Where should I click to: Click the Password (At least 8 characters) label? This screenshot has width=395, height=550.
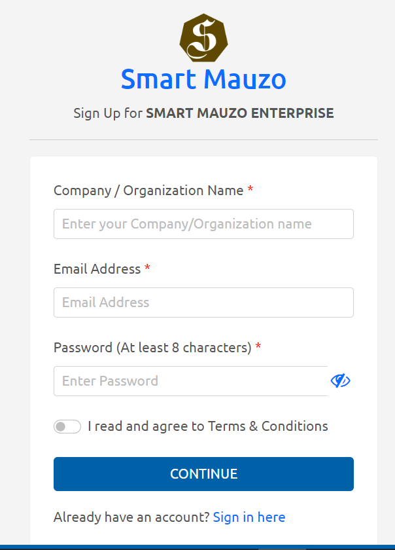pos(152,348)
